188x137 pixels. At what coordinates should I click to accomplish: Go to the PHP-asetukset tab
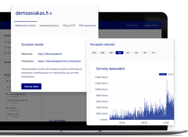coord(87,25)
